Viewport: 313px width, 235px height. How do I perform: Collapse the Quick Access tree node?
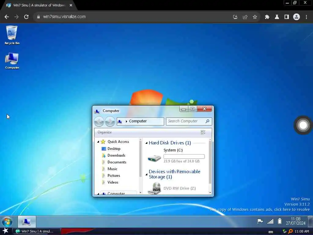(x=98, y=142)
